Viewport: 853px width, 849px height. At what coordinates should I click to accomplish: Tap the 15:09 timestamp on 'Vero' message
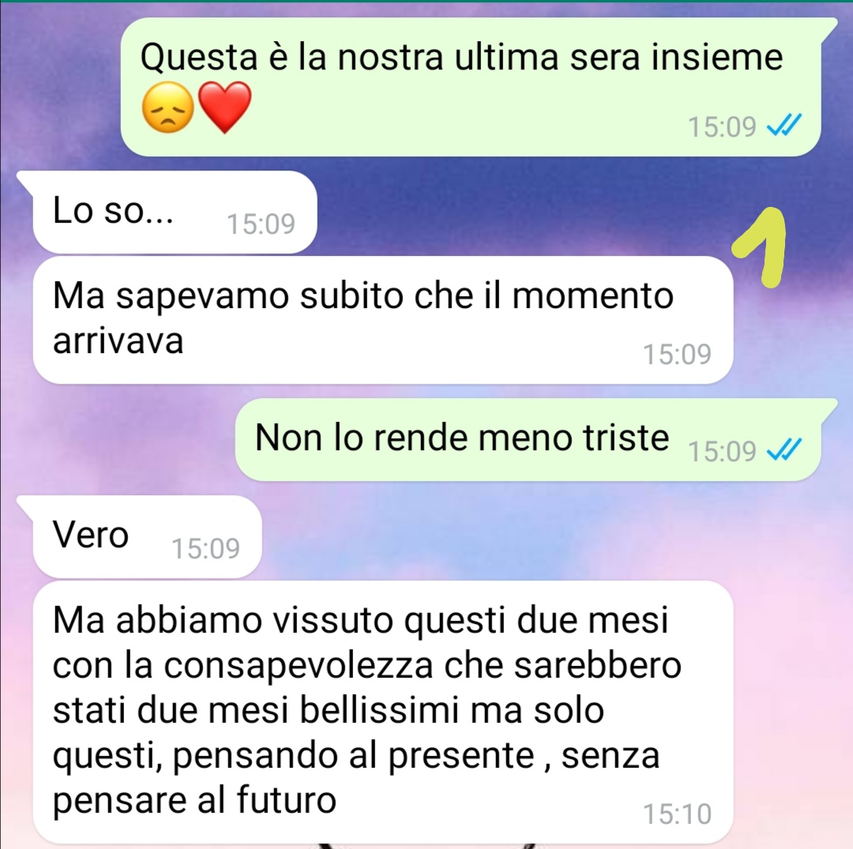pos(205,548)
